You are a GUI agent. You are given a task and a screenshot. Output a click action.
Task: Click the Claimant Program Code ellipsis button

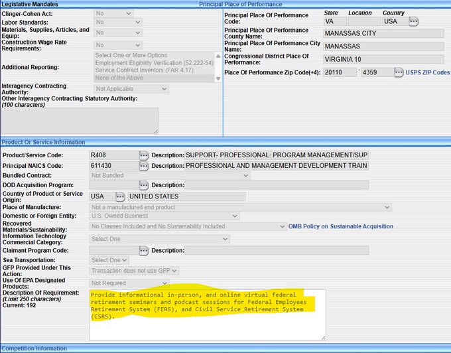[144, 250]
